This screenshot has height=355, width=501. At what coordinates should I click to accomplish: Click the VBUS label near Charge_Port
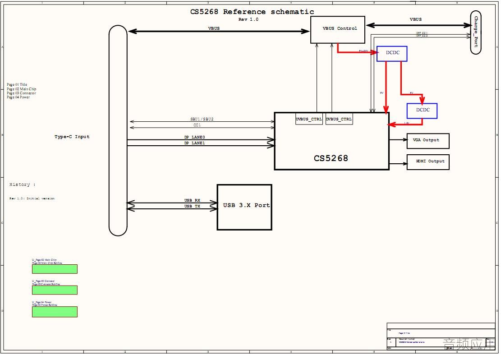pyautogui.click(x=415, y=19)
